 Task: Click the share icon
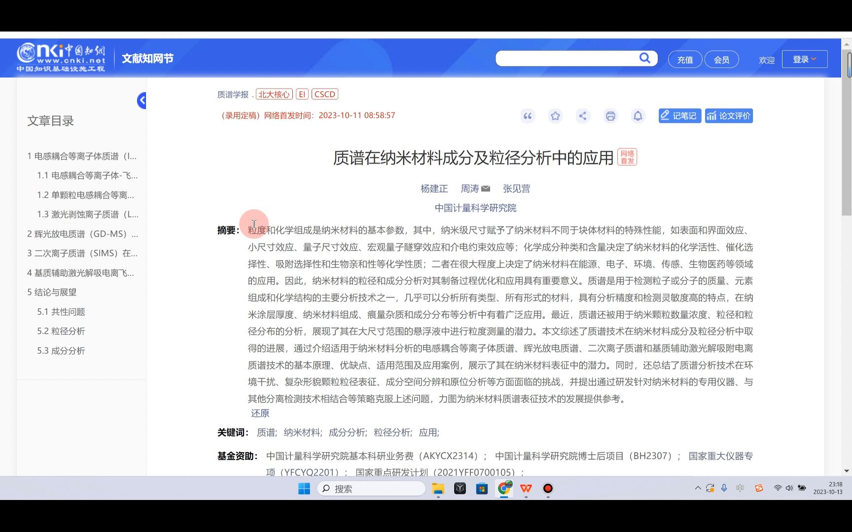[x=583, y=116]
